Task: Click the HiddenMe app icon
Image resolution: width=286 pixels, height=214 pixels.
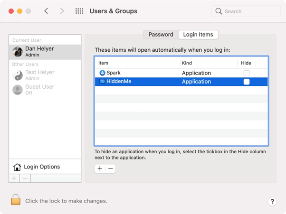Action: point(102,82)
